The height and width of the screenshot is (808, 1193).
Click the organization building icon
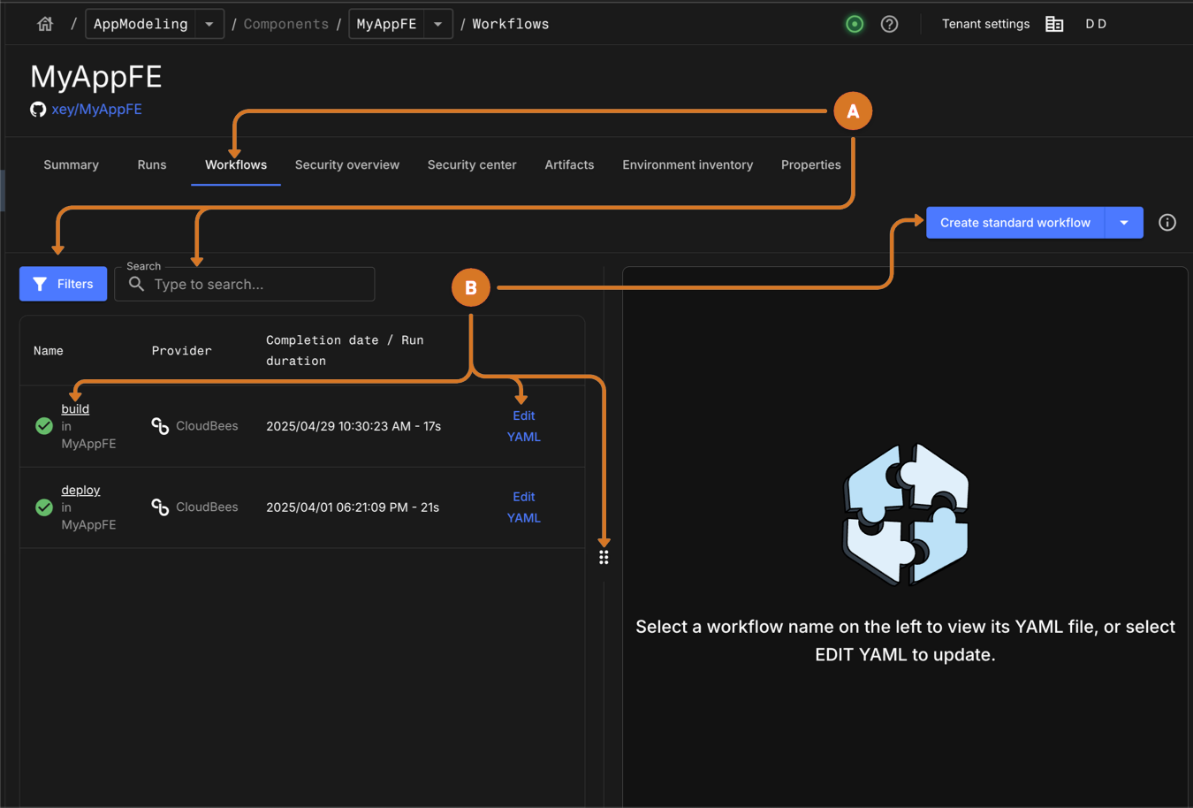(x=1054, y=24)
